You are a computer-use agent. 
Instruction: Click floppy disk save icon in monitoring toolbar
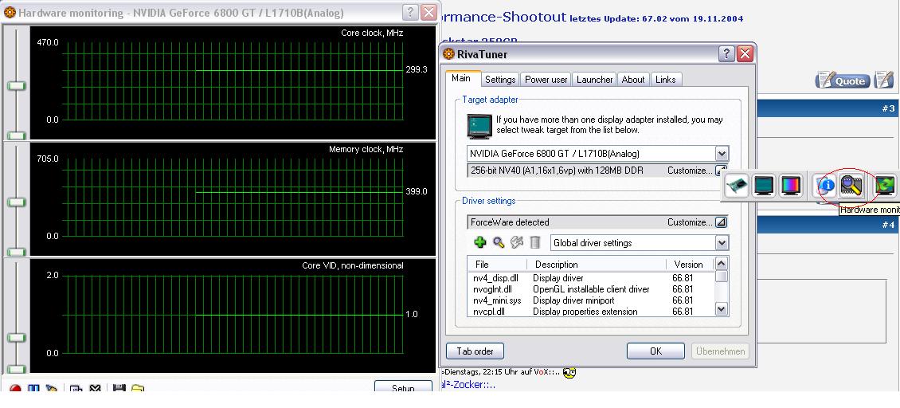119,389
